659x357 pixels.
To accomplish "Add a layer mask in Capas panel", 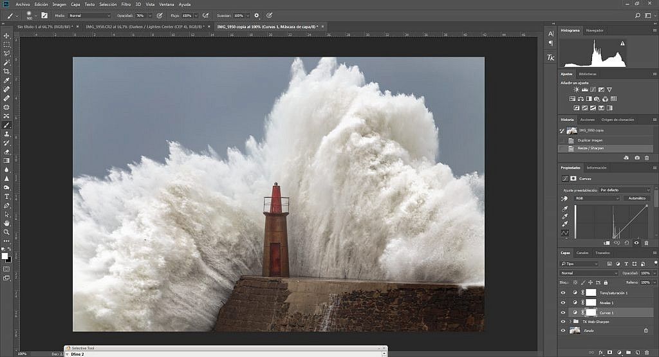I will coord(610,352).
